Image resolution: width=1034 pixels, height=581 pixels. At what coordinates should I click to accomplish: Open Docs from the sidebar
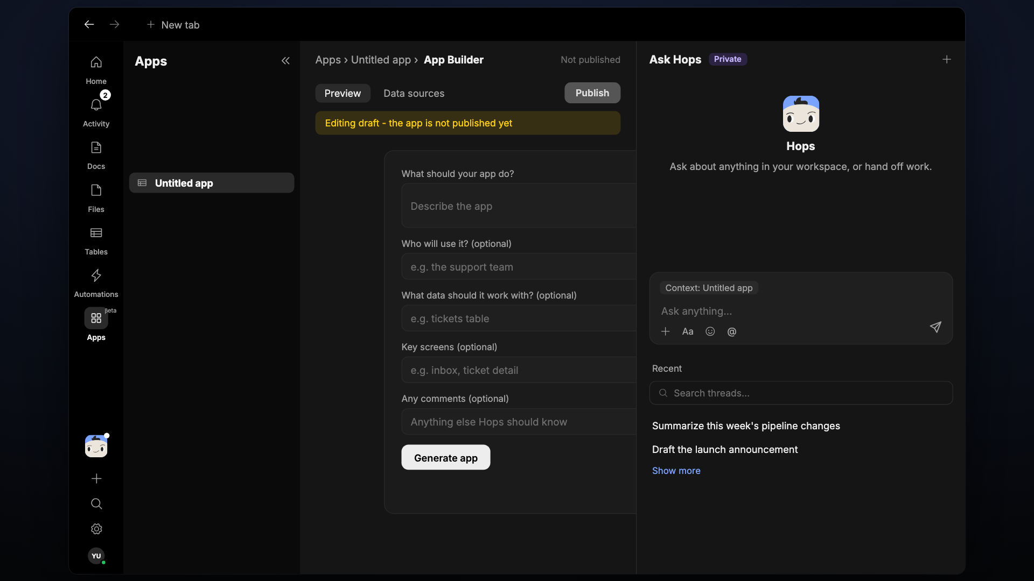coord(96,155)
